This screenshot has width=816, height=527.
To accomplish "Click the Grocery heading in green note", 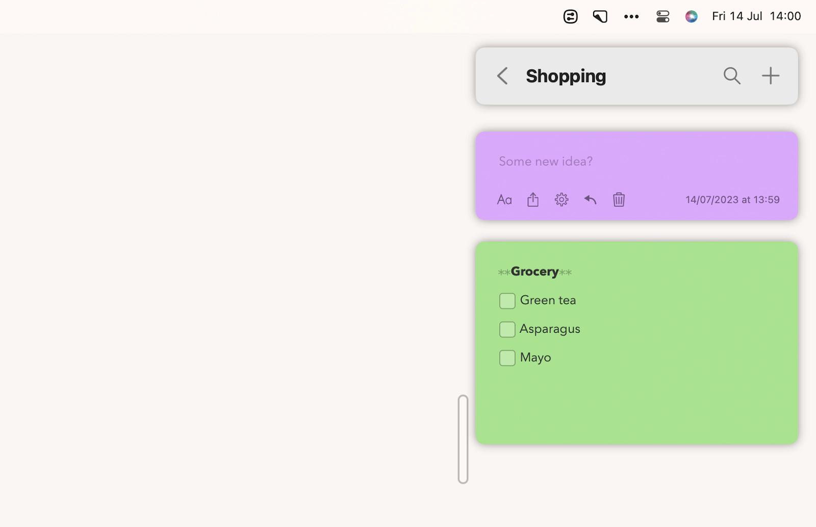I will [x=534, y=272].
